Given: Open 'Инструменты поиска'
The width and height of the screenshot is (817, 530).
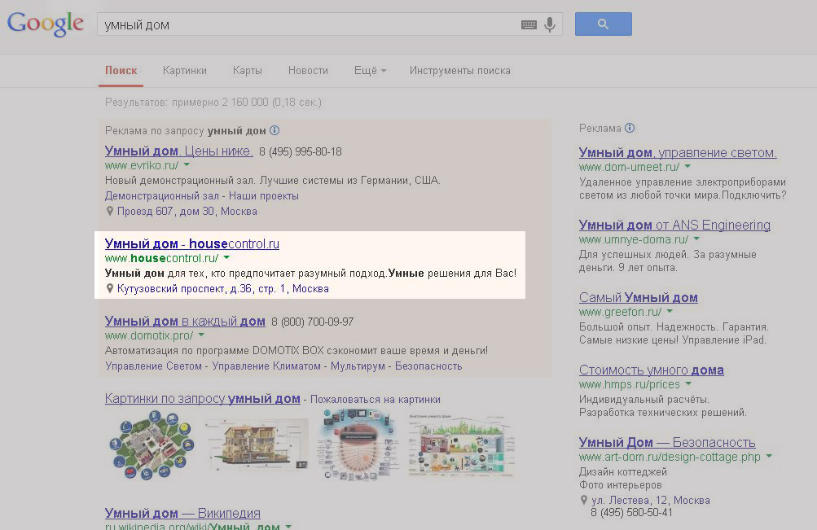Looking at the screenshot, I should (460, 70).
